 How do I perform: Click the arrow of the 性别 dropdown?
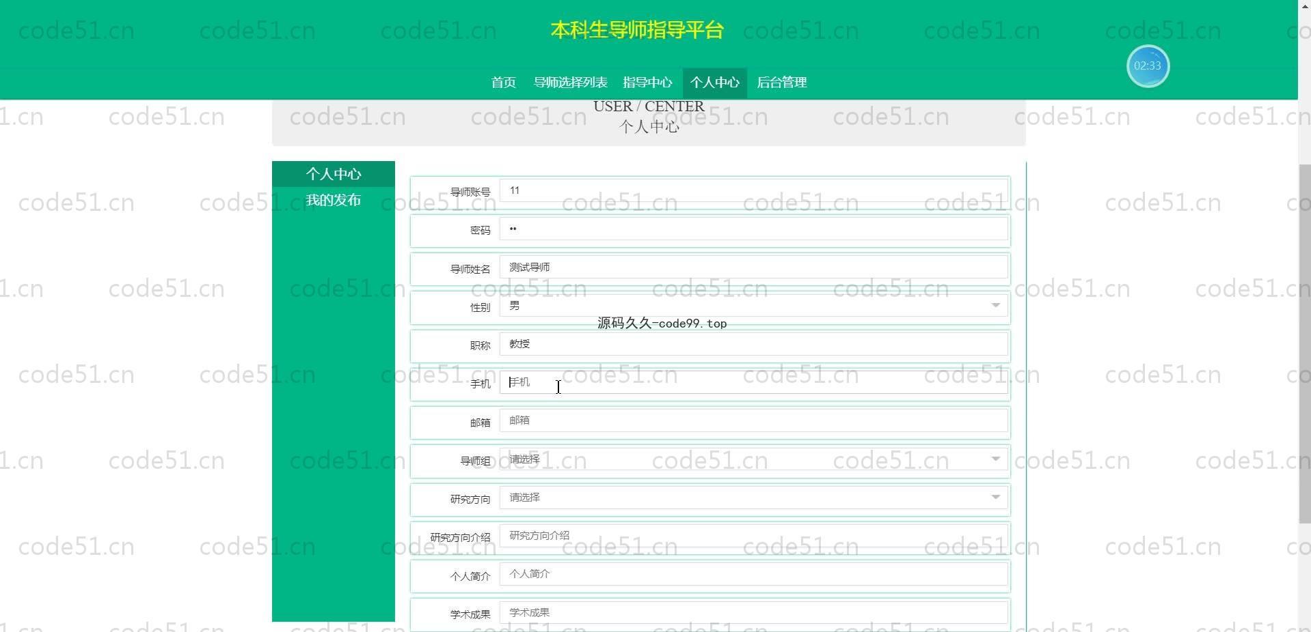[995, 306]
